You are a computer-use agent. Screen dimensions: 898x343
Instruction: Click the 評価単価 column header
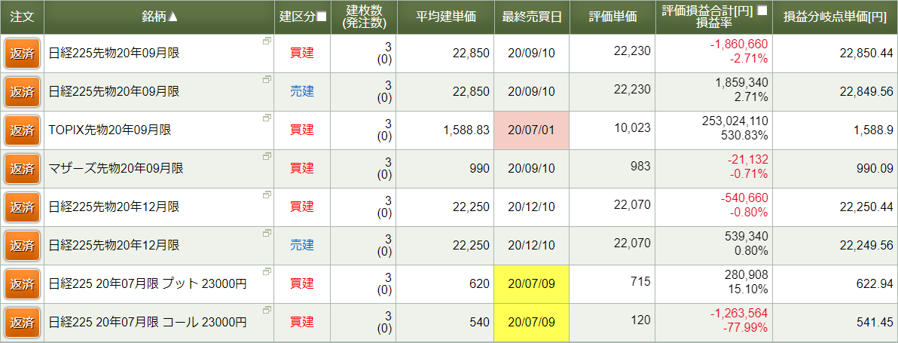[612, 17]
